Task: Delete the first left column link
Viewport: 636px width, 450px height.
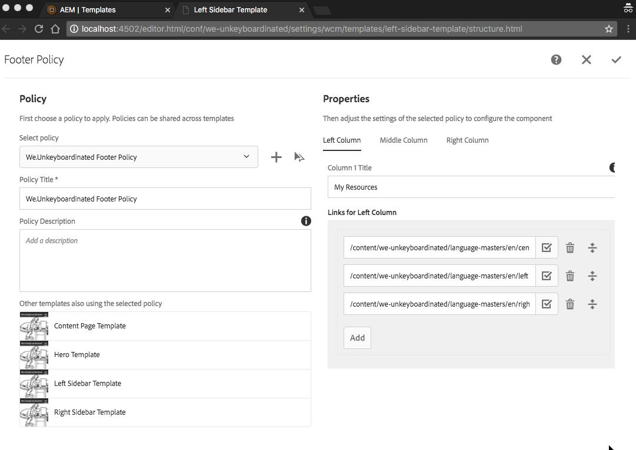Action: click(570, 247)
